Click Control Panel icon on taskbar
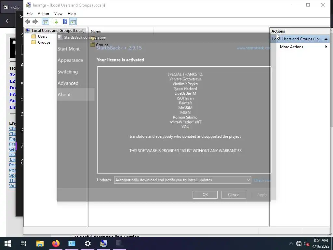The image size is (333, 250). pyautogui.click(x=72, y=243)
